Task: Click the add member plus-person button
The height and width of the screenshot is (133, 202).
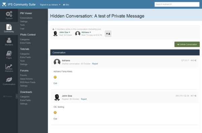Action: click(x=108, y=34)
